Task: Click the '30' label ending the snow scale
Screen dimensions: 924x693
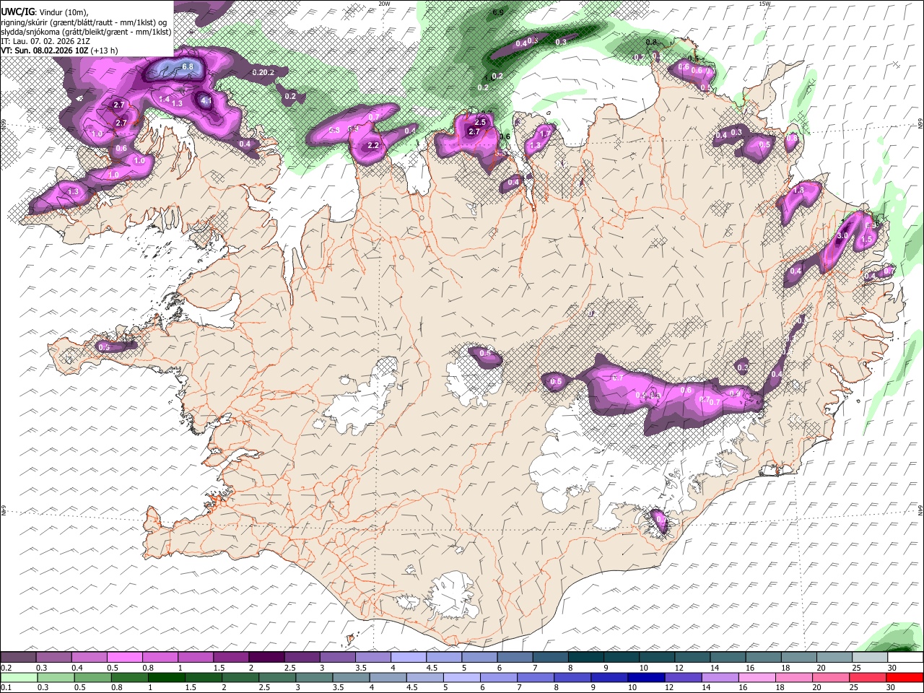Action: (x=892, y=668)
